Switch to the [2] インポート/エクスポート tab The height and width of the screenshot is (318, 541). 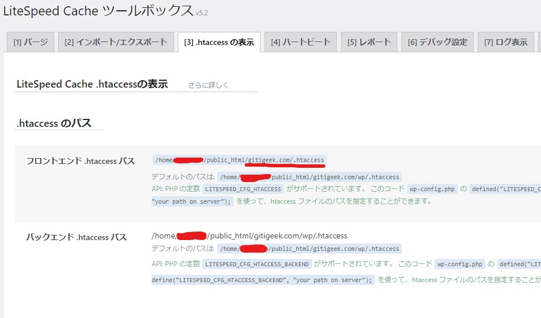116,42
